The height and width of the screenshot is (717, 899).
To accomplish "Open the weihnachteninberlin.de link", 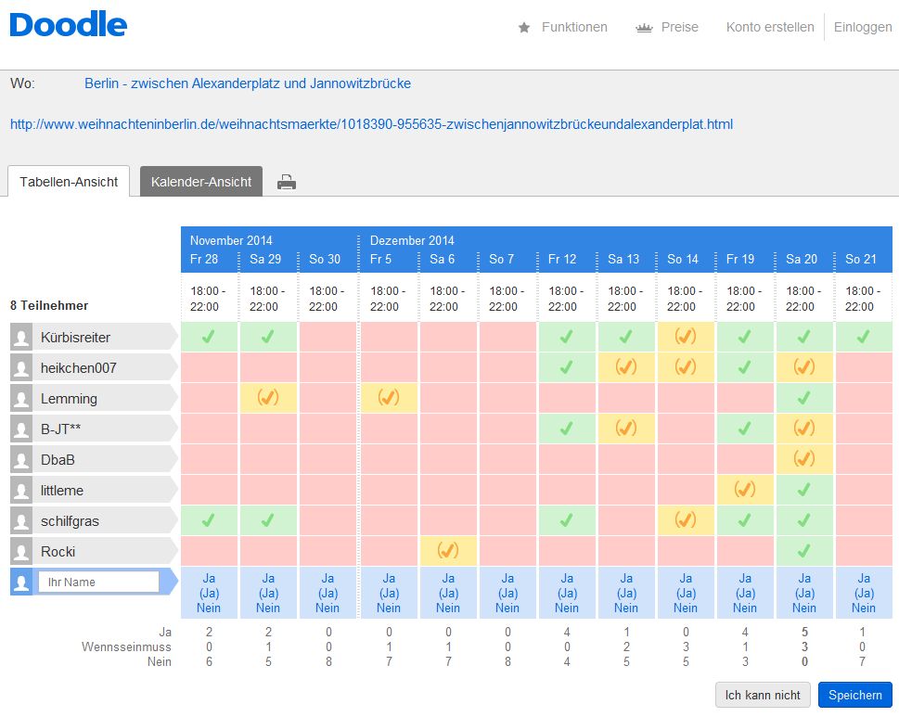I will tap(371, 123).
